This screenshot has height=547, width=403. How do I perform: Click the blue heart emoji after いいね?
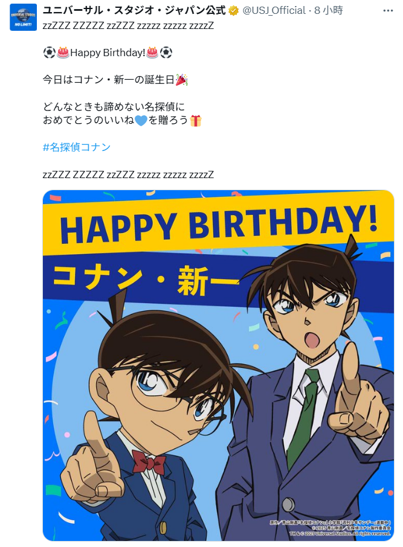(x=141, y=121)
